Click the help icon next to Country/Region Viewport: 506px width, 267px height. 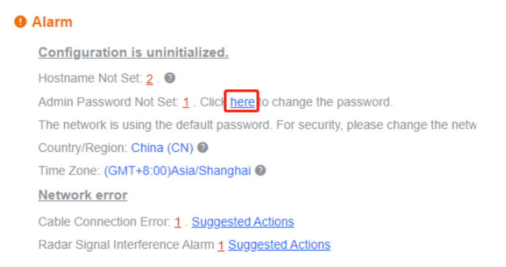click(x=203, y=148)
